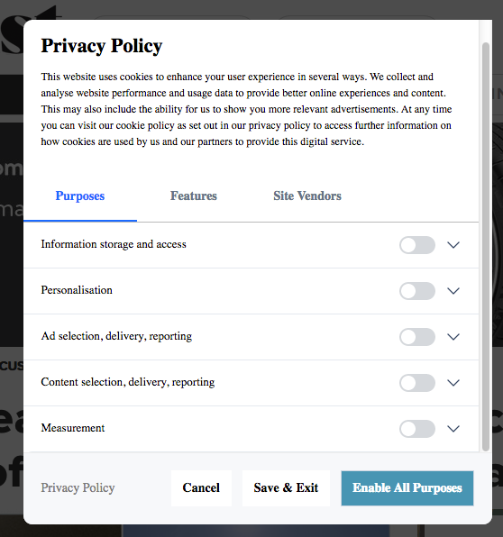Select the Purposes tab
This screenshot has height=537, width=503.
(80, 196)
